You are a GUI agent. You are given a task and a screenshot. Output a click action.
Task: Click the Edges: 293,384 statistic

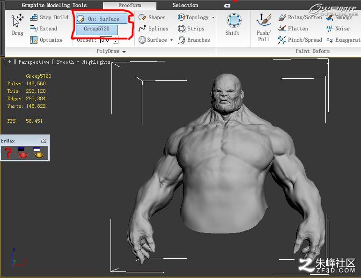[x=27, y=98]
